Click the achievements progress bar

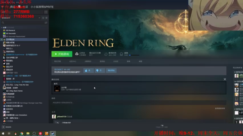tap(134, 55)
